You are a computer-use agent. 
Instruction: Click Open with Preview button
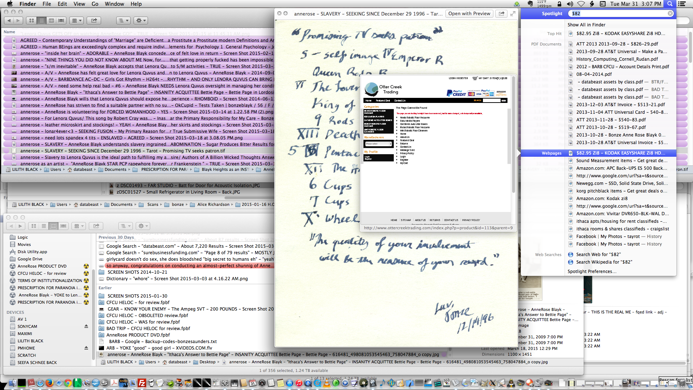coord(469,14)
